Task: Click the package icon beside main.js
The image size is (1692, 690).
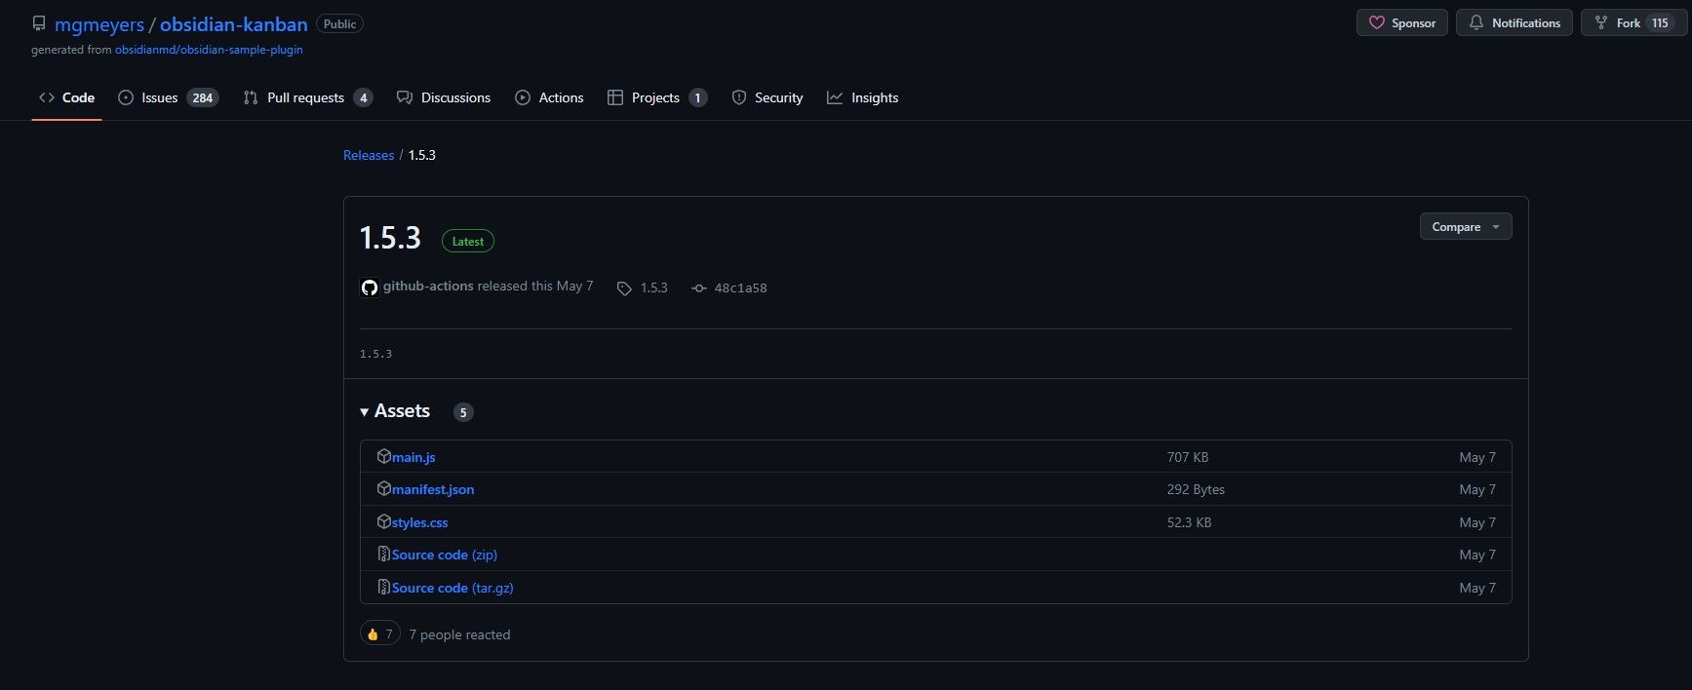Action: [384, 456]
